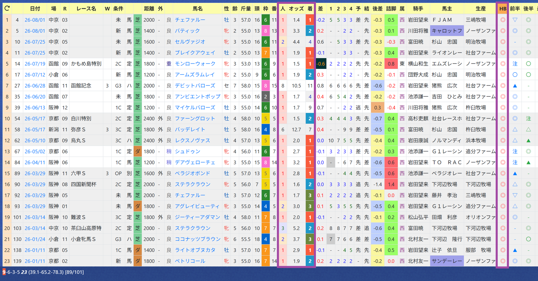Open horse シュドゥン link
Image resolution: width=538 pixels, height=281 pixels.
(187, 151)
